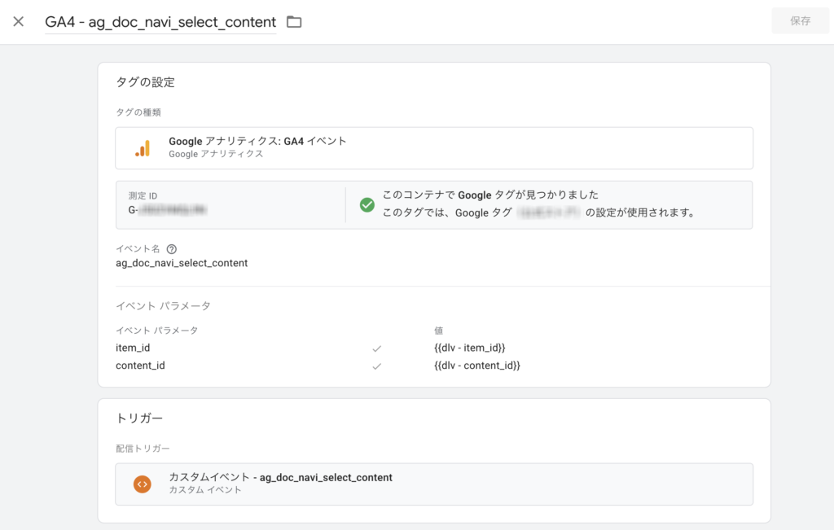Click the checkmark icon in the item_id row

[x=376, y=348]
